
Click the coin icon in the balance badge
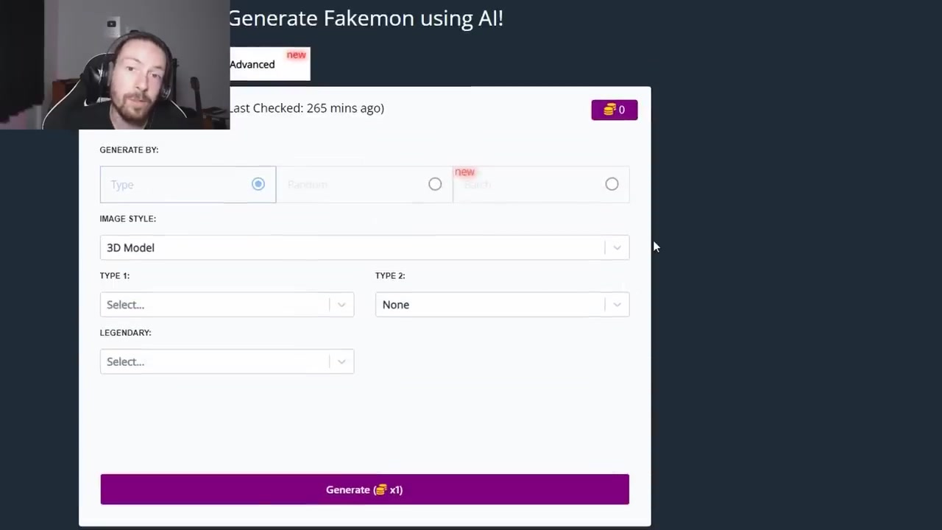coord(609,110)
